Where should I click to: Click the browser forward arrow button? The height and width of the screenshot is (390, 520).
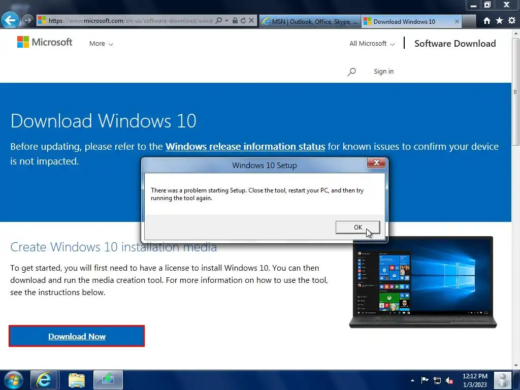[28, 20]
